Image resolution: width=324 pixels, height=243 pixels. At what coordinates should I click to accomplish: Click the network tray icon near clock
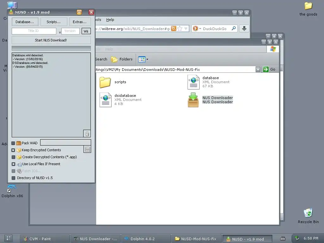click(297, 238)
